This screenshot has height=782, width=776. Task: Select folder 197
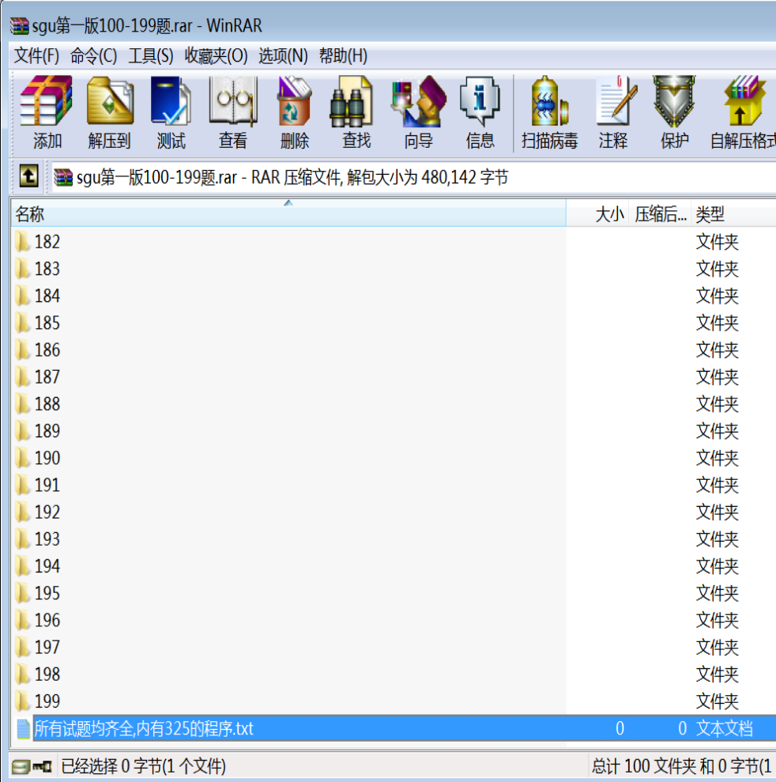pos(47,648)
